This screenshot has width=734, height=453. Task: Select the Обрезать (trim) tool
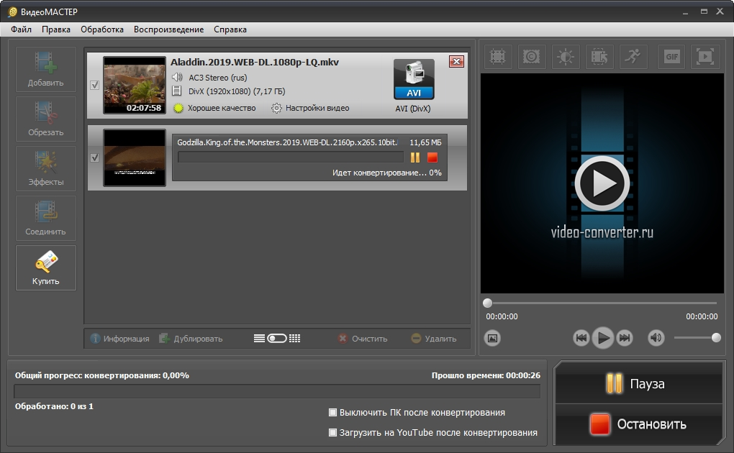pyautogui.click(x=46, y=119)
